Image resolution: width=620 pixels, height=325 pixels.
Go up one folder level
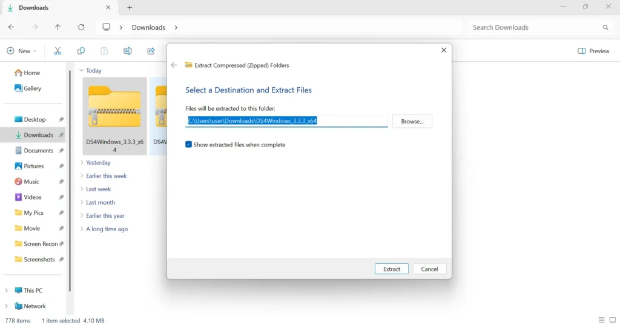(x=58, y=27)
